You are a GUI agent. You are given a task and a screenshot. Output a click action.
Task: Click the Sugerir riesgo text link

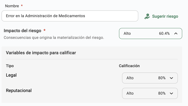165,16
